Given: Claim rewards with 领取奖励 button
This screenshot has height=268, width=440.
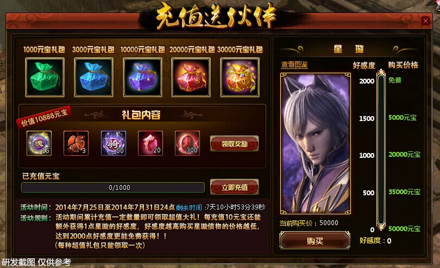Looking at the screenshot, I should point(234,144).
